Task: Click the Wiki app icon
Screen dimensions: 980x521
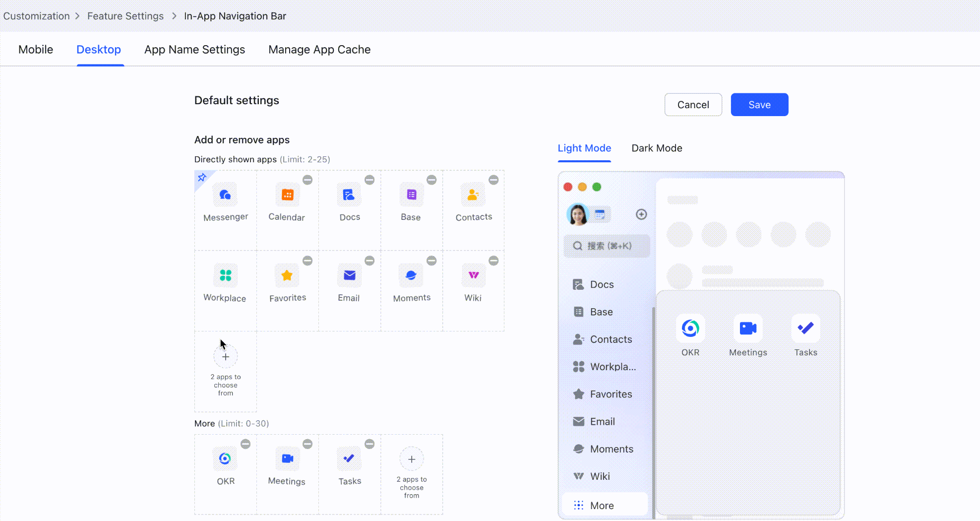Action: 473,276
